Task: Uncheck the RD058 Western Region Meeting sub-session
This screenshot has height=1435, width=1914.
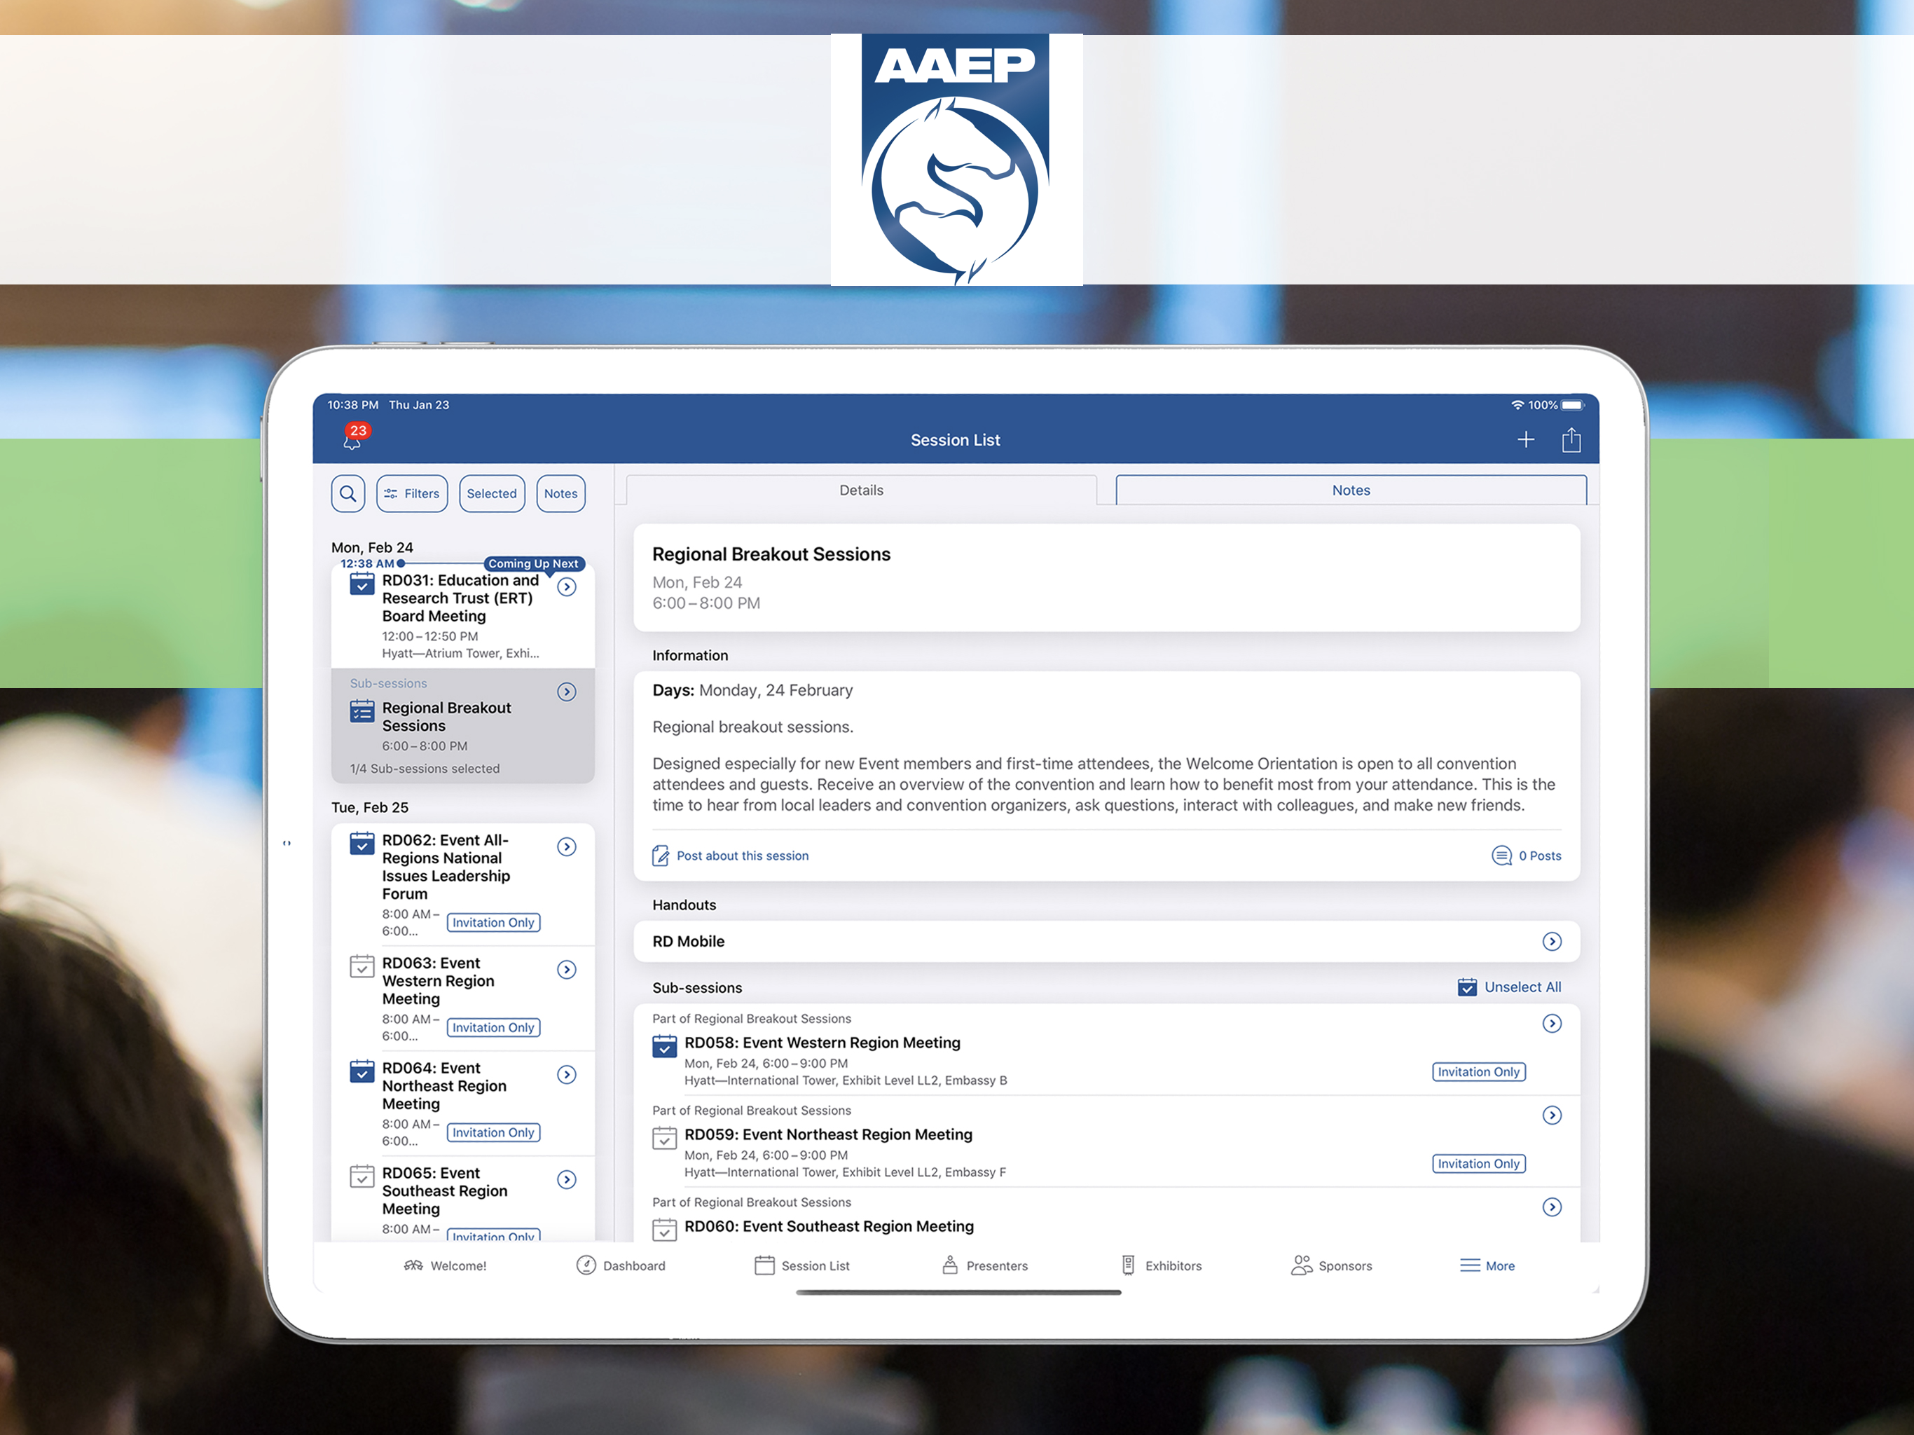Action: [663, 1045]
